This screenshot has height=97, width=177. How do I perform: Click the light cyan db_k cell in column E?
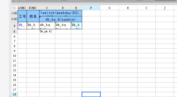coord(76,26)
